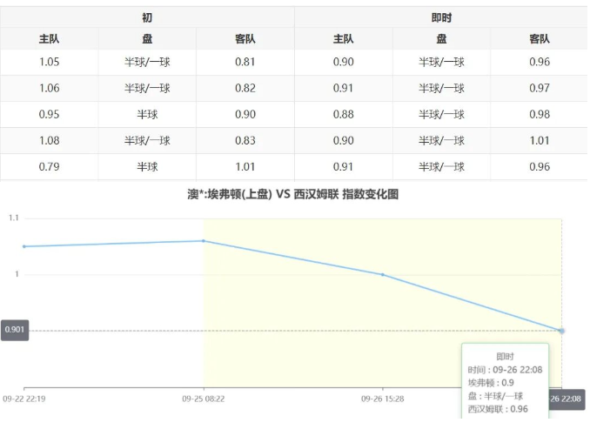
Task: Click the last data point on the line
Action: coord(561,331)
